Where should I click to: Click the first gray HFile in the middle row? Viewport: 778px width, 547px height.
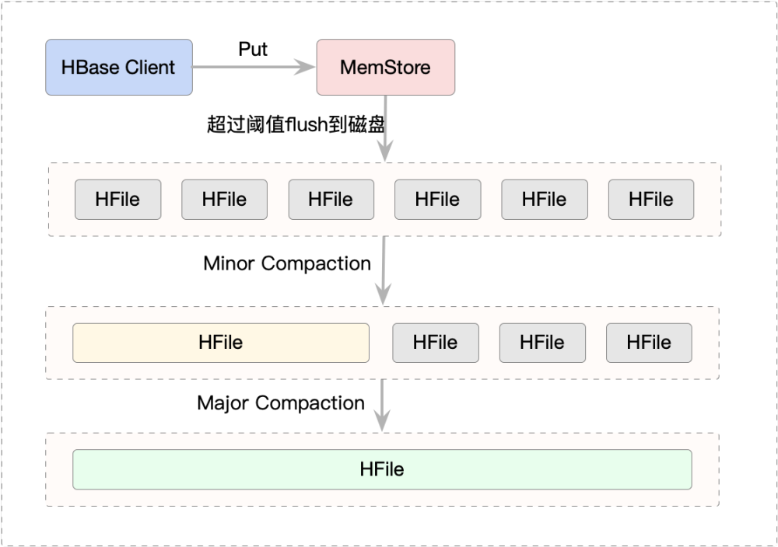pyautogui.click(x=435, y=343)
